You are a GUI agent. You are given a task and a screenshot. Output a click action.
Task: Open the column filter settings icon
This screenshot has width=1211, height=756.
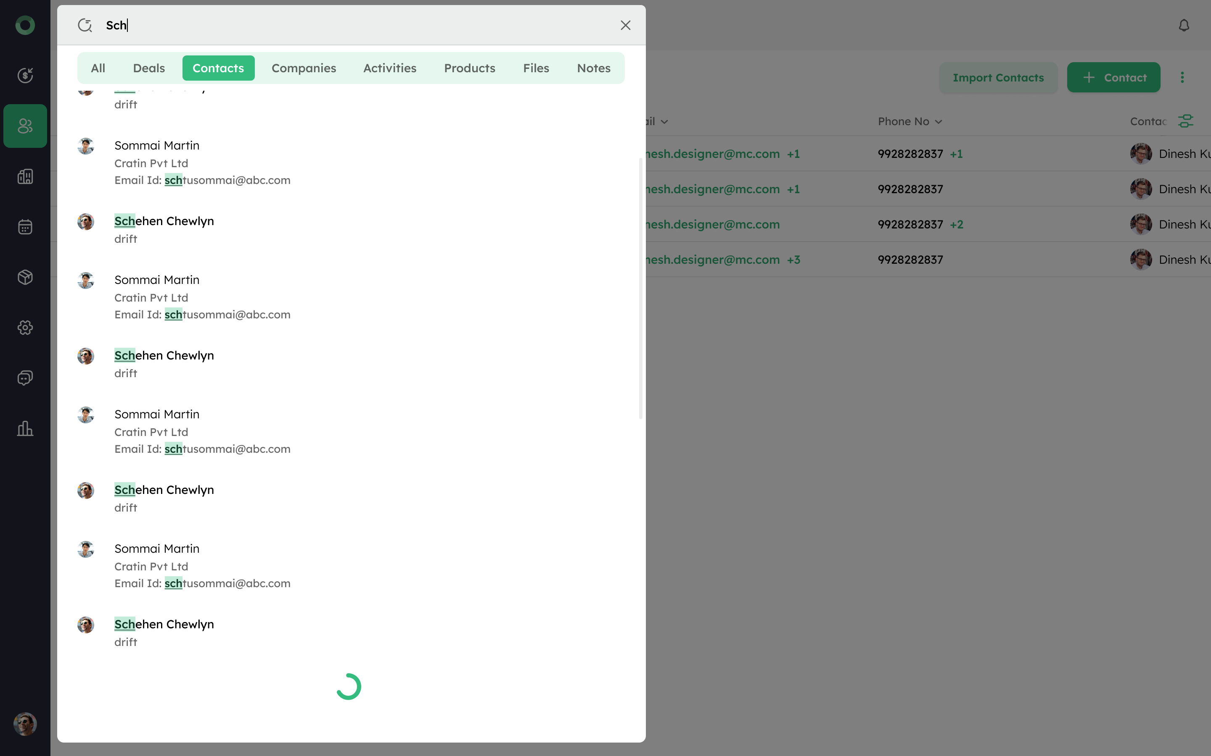point(1186,121)
